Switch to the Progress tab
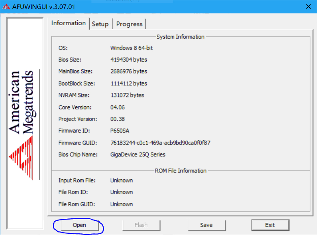 pos(129,24)
